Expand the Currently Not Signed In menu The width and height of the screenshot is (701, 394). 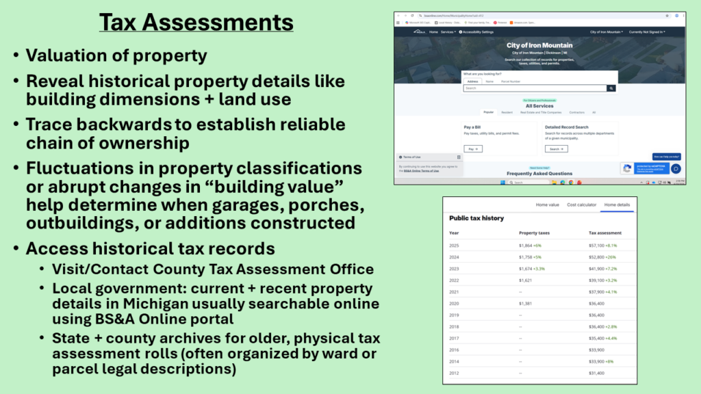(646, 32)
